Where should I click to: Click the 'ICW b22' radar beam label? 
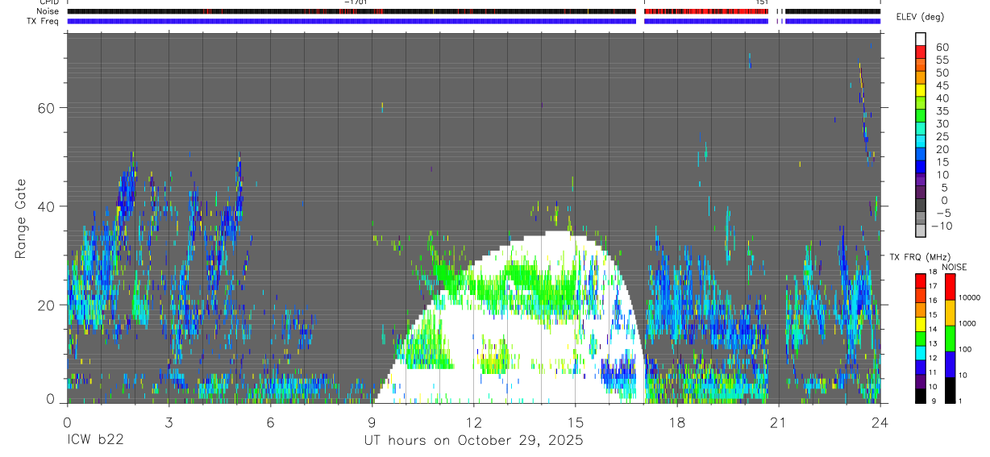click(x=94, y=440)
